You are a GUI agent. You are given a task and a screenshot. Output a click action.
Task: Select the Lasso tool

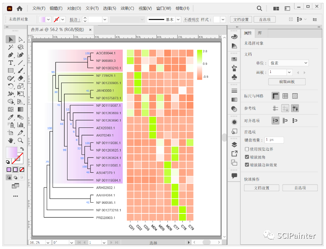coord(20,47)
